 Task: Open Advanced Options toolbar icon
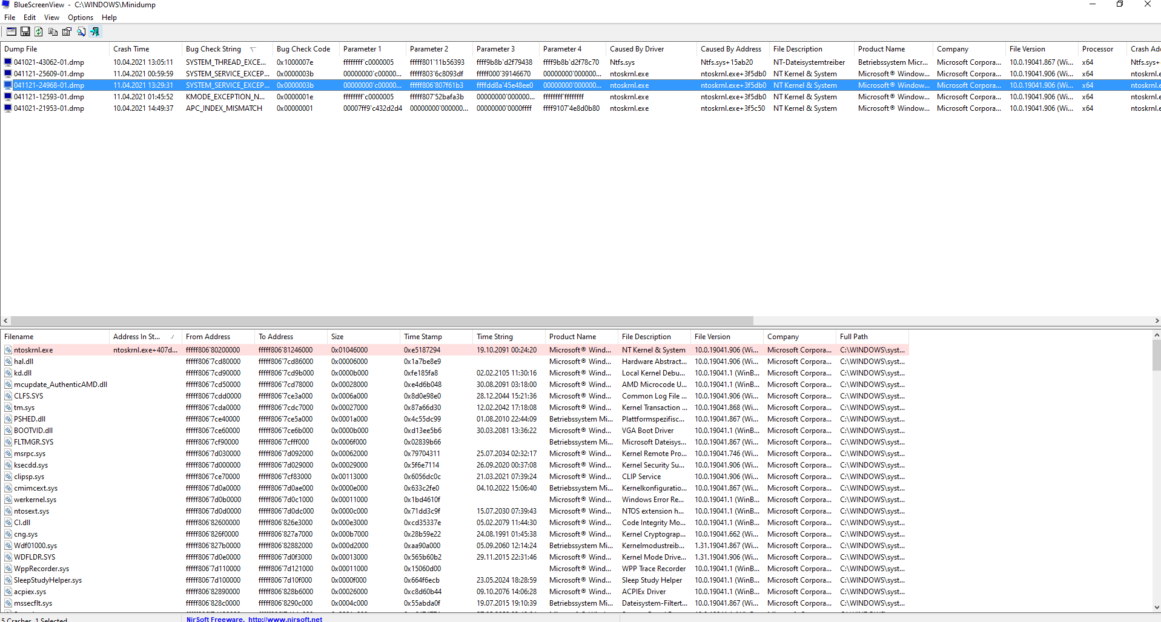[x=12, y=31]
